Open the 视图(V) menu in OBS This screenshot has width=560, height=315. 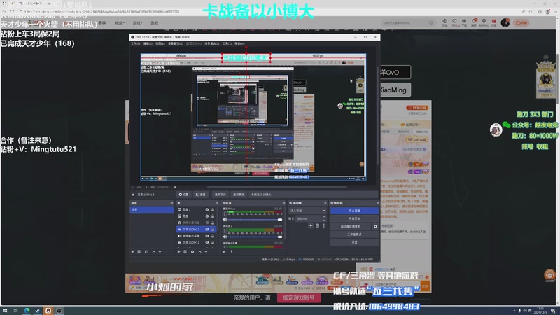160,43
